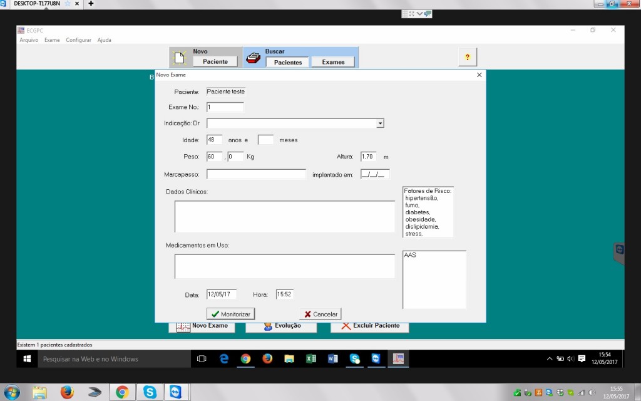Open remote action center notification icon

(582, 359)
